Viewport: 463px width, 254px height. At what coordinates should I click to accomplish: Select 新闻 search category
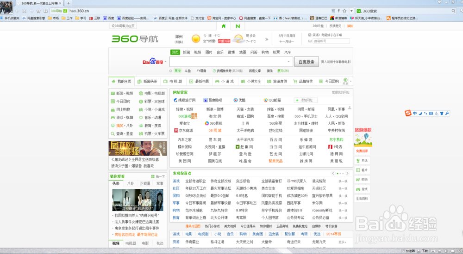186,52
